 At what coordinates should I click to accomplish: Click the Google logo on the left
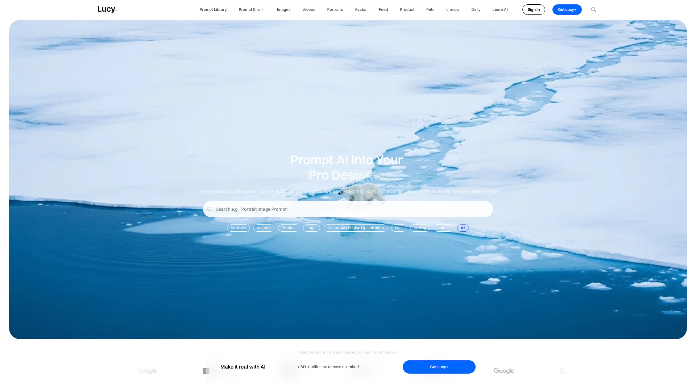(147, 371)
